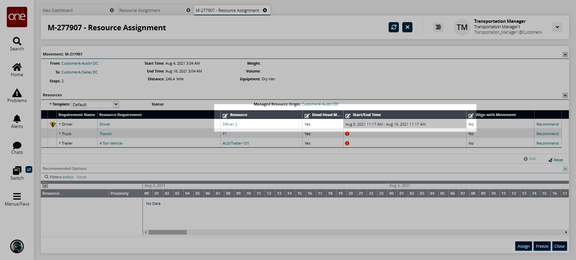
Task: Open the header hamburger menu button
Action: pyautogui.click(x=438, y=27)
